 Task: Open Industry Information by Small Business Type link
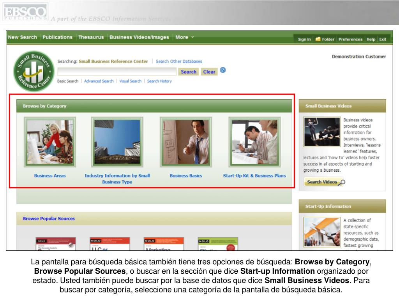[117, 179]
